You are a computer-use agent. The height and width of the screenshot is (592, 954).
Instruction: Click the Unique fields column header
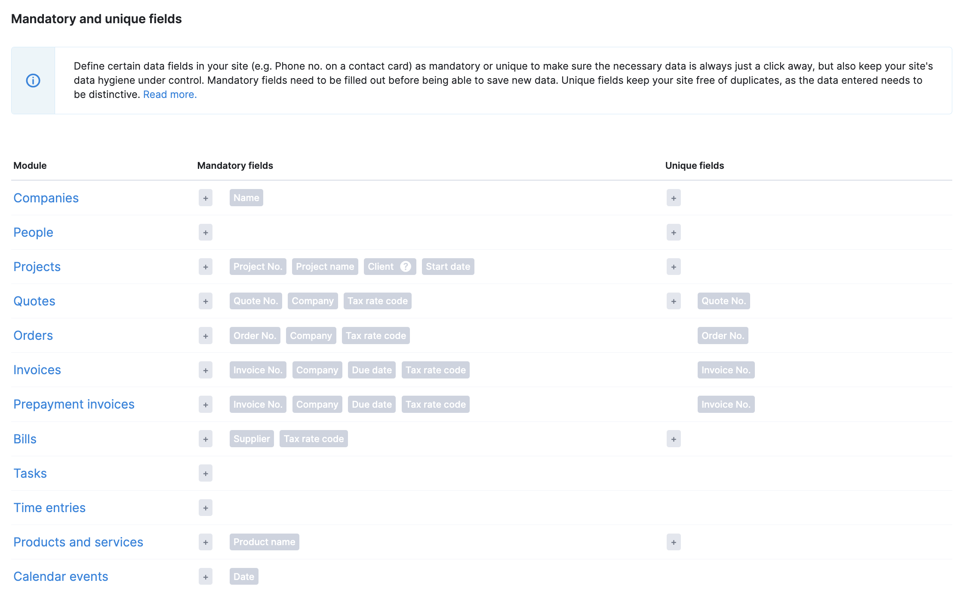click(x=695, y=166)
